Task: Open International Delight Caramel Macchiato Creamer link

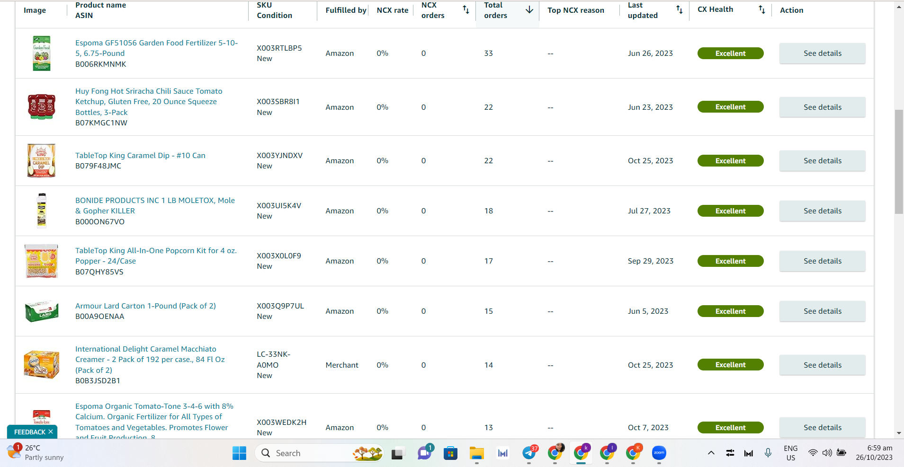Action: click(150, 360)
